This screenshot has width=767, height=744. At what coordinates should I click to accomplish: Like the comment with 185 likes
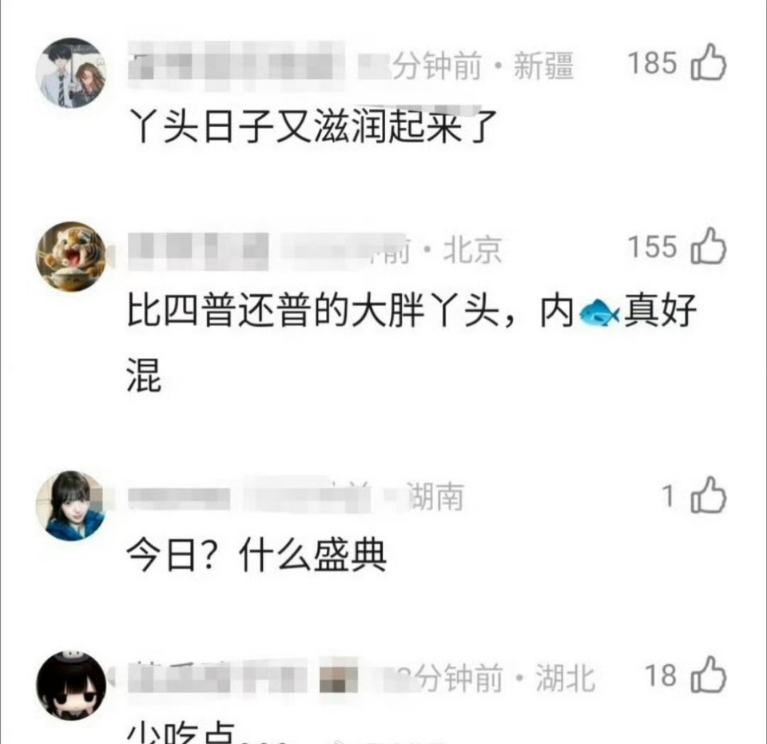[x=709, y=62]
